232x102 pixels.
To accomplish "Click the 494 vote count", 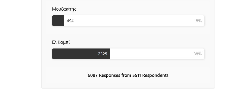I will coord(70,21).
